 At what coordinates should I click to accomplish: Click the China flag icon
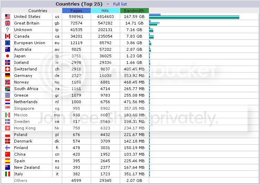point(8,154)
